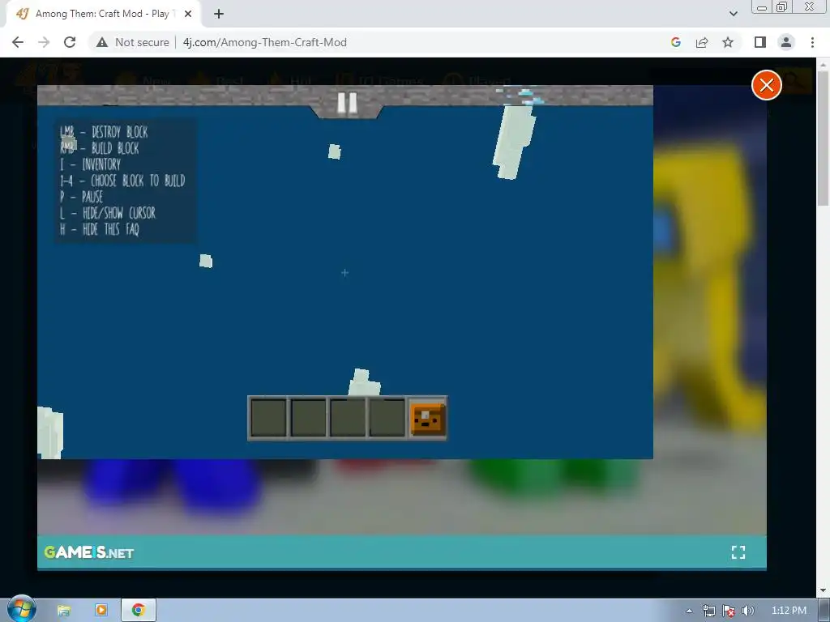Select the Among Them: Craft Mod tab
830x622 pixels.
[x=103, y=15]
